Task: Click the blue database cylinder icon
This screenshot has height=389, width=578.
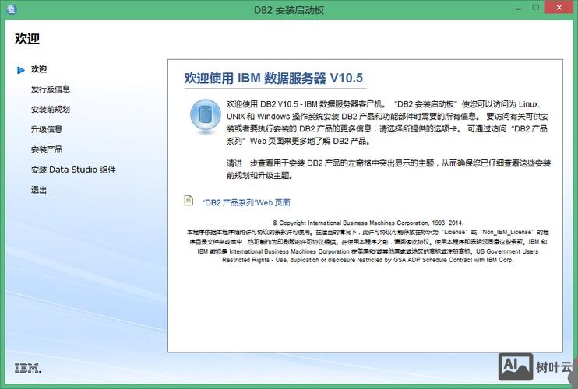Action: coord(206,115)
